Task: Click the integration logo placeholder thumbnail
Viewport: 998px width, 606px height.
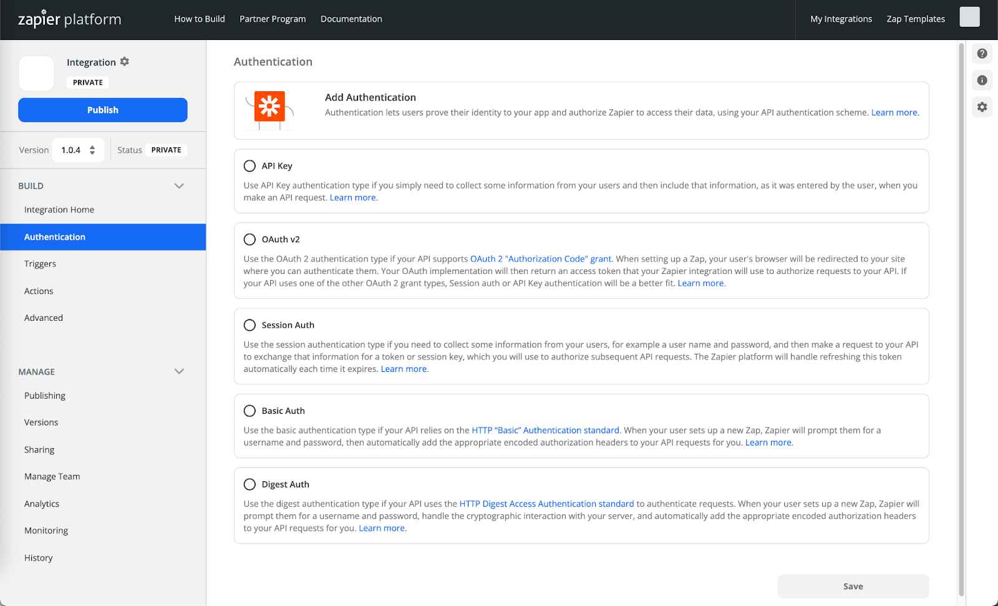Action: tap(37, 74)
